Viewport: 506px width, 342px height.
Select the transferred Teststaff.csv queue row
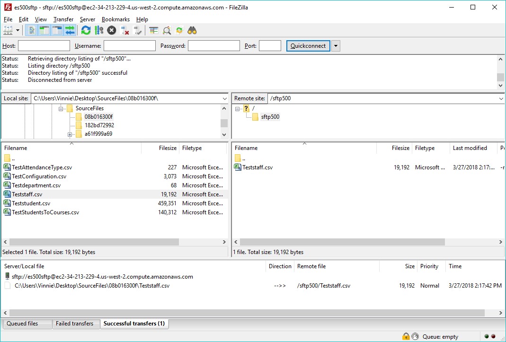coord(253,286)
